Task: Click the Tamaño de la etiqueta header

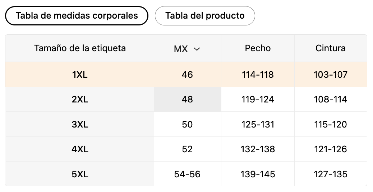Action: click(x=80, y=48)
